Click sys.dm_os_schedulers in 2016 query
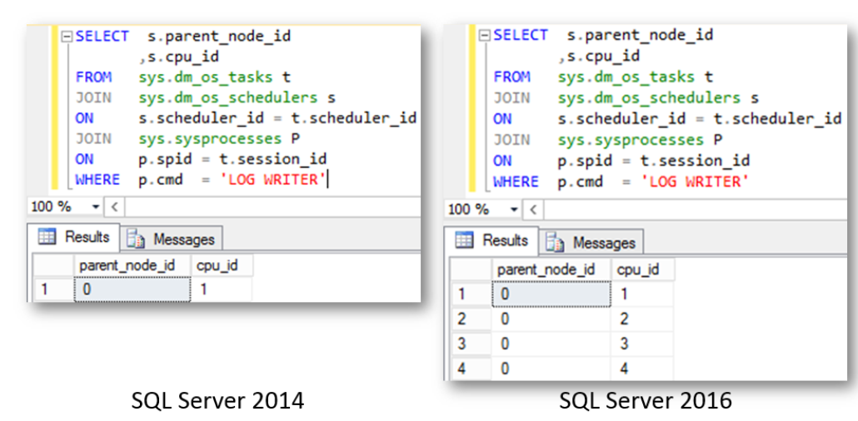The width and height of the screenshot is (858, 421). (649, 98)
